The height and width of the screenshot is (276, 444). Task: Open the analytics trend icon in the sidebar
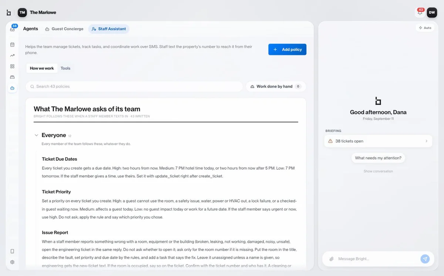(x=12, y=55)
